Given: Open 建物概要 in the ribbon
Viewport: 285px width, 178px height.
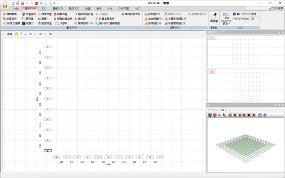Looking at the screenshot, I should [x=10, y=14].
